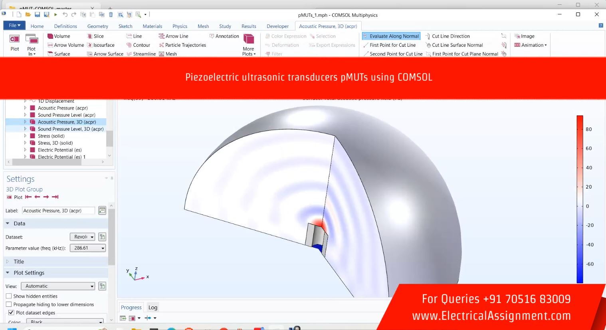Open the Log tab
The image size is (606, 330).
click(152, 307)
